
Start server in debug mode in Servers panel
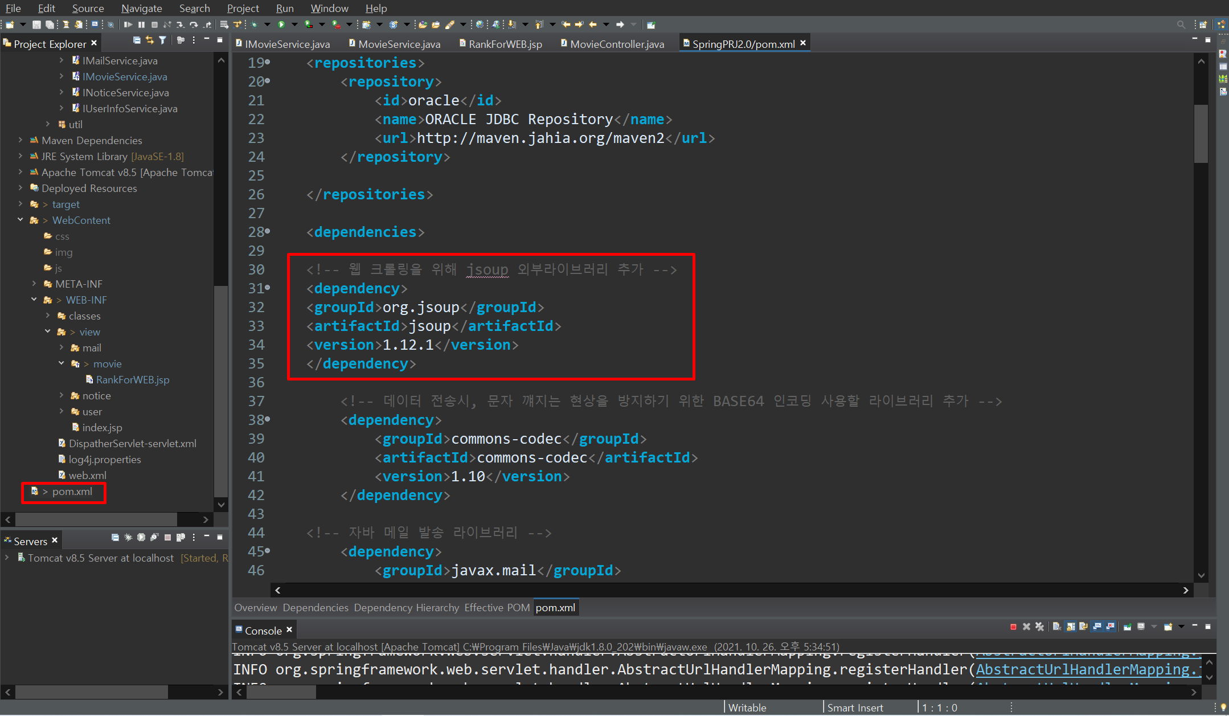(x=128, y=537)
